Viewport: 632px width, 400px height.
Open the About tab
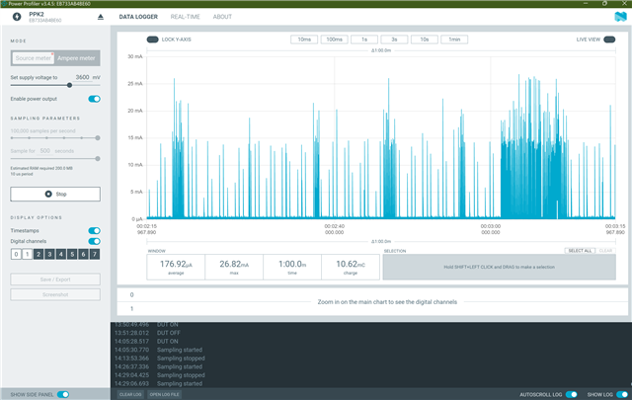(222, 17)
